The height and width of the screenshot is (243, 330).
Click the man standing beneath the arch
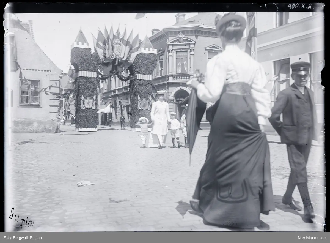122,121
